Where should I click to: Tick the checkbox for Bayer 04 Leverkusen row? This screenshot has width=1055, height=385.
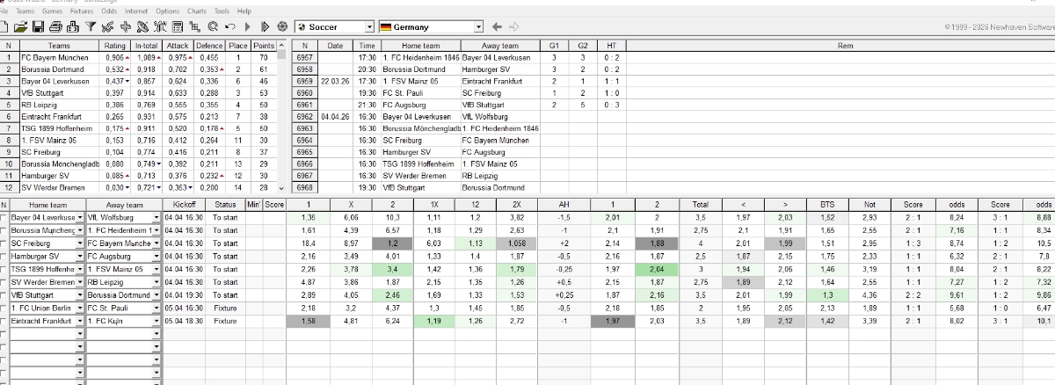coord(4,217)
